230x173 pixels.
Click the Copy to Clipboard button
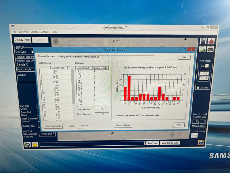tap(123, 125)
